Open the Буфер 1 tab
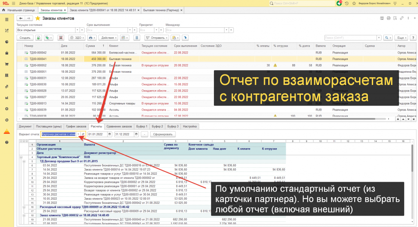Viewport: 418px width, 227px height. (142, 127)
